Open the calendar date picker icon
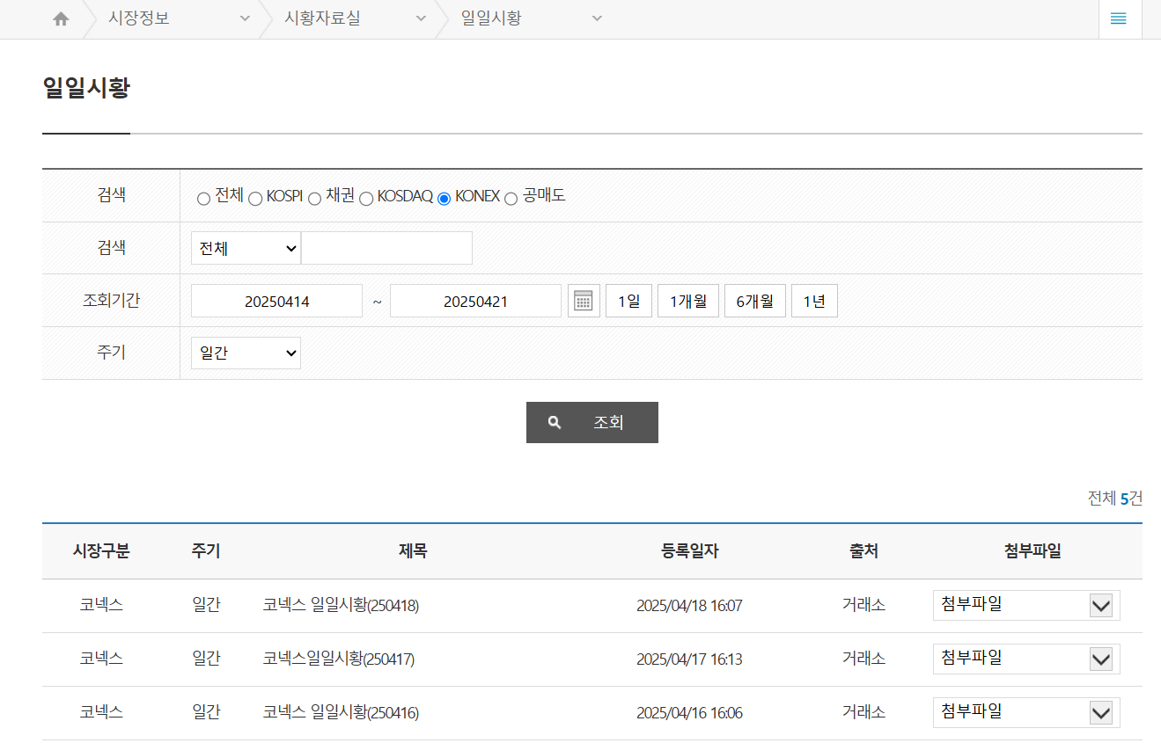The width and height of the screenshot is (1161, 743). coord(583,300)
